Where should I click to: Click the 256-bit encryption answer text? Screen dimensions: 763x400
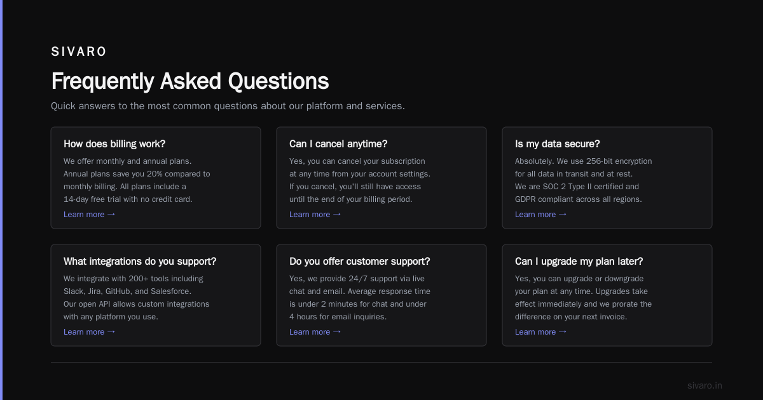click(x=584, y=180)
